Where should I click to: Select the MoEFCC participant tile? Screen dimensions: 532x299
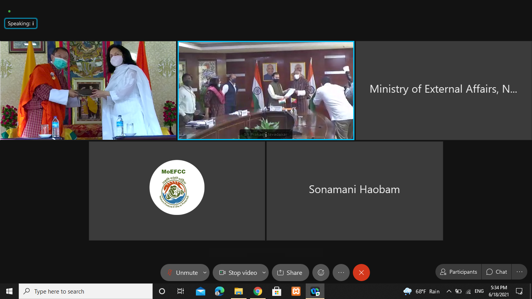point(177,190)
